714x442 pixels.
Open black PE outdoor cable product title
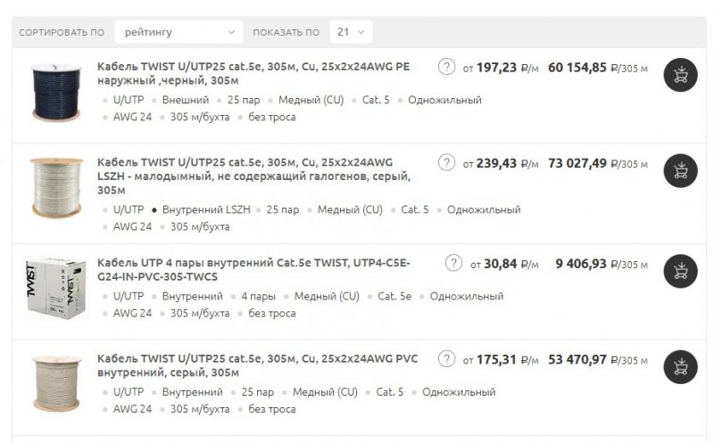pos(253,74)
